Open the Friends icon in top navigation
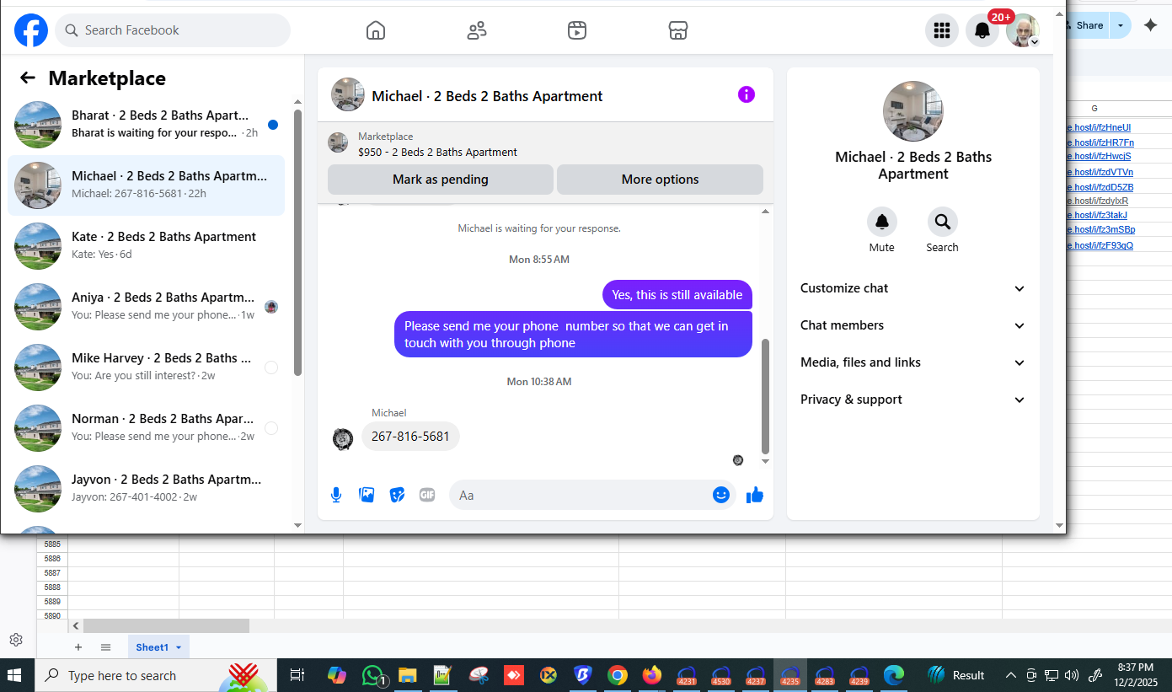This screenshot has height=692, width=1172. tap(477, 30)
